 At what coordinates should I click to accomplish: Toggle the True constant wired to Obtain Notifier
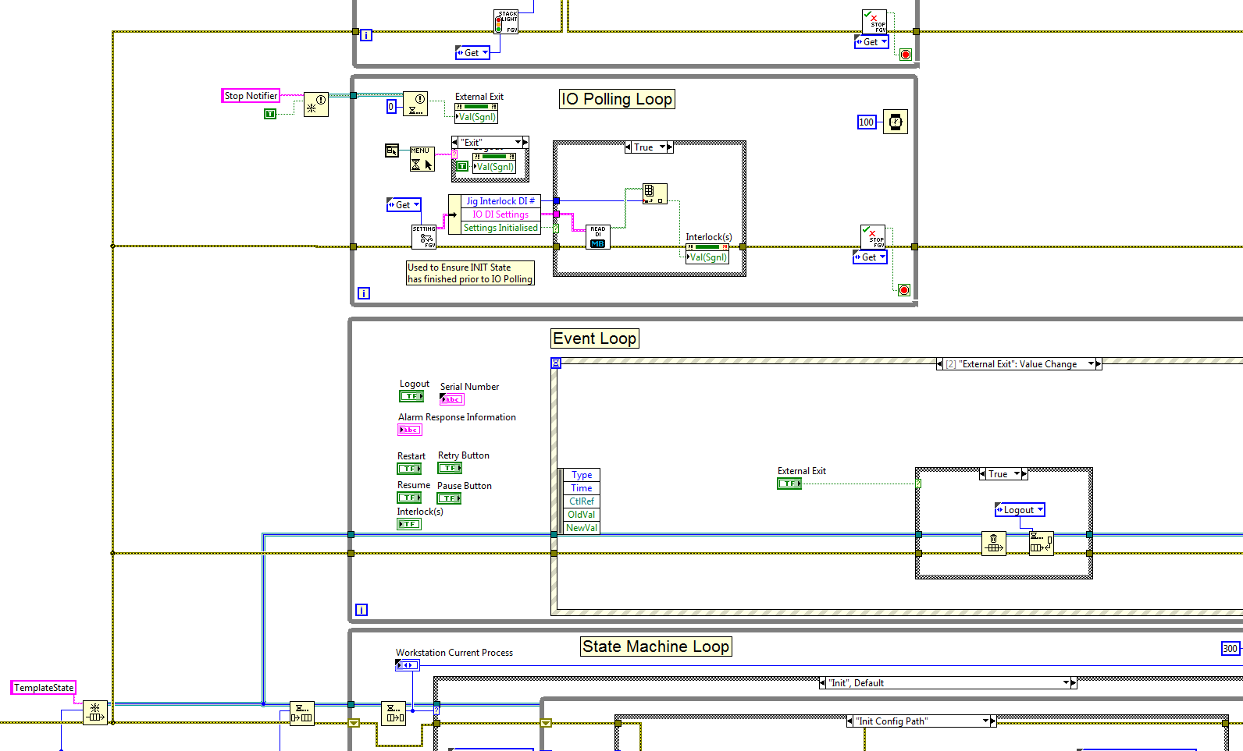pos(270,114)
